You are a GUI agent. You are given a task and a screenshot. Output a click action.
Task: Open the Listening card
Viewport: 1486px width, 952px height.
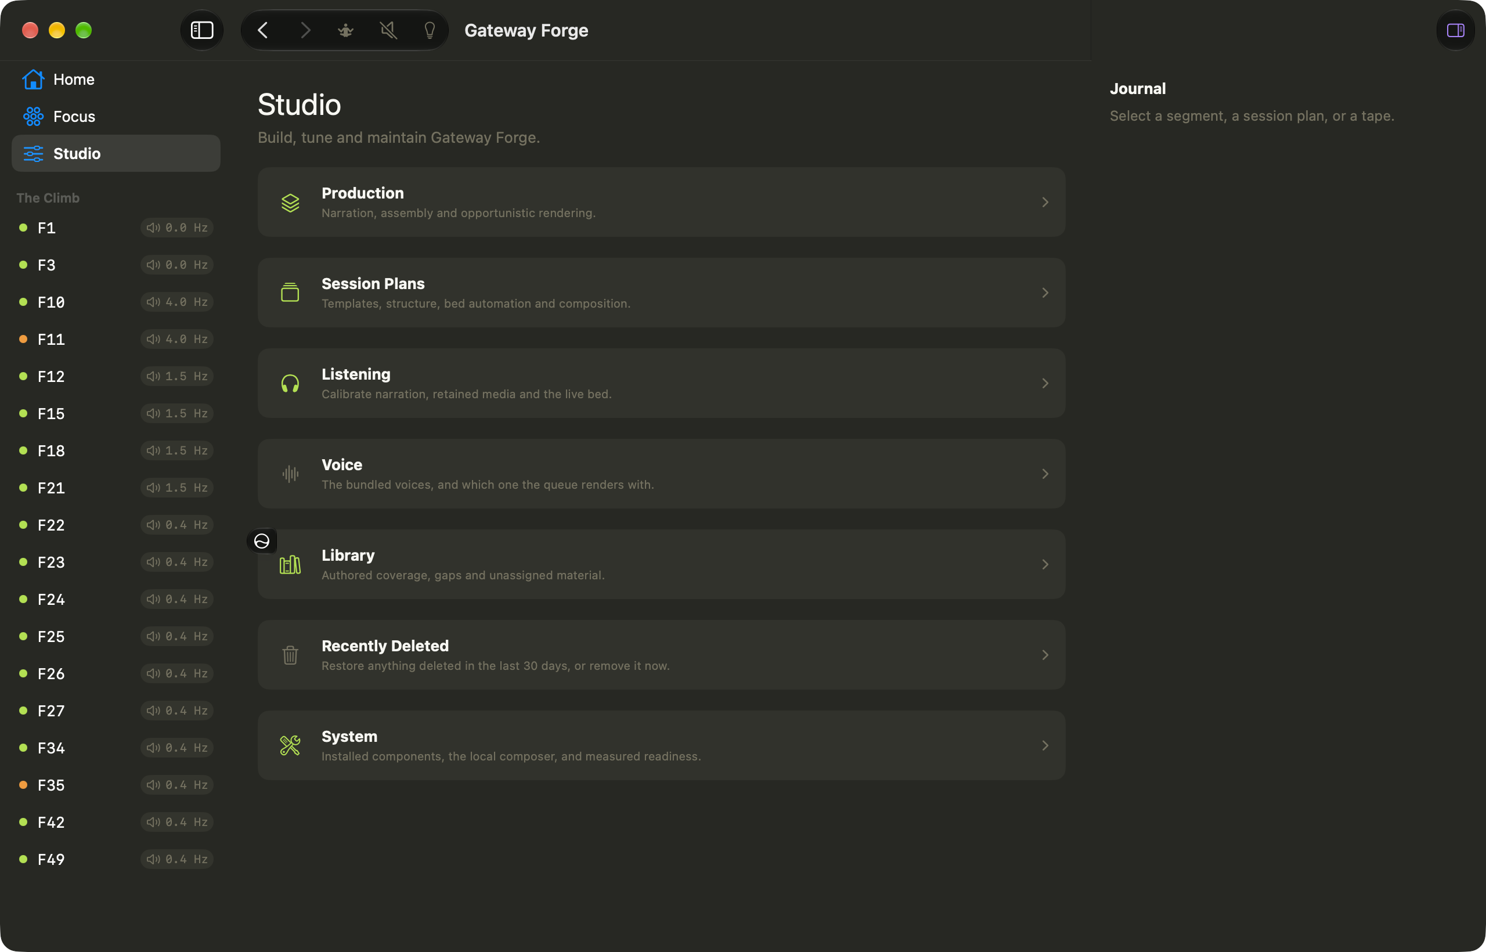coord(661,383)
